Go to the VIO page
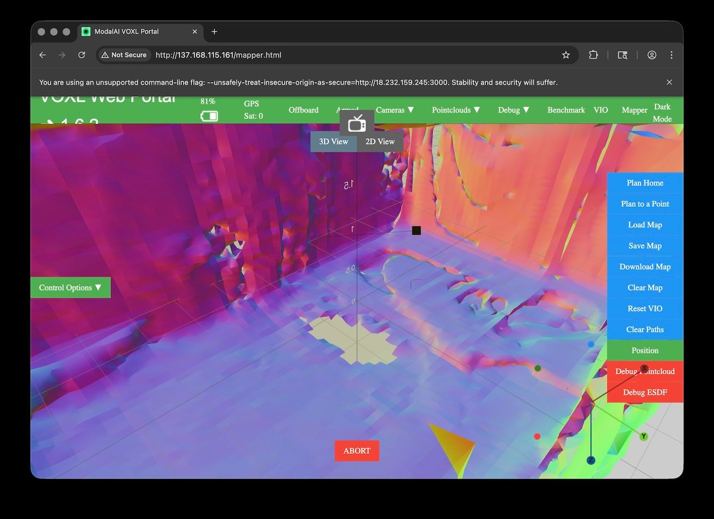This screenshot has height=519, width=714. (x=601, y=110)
